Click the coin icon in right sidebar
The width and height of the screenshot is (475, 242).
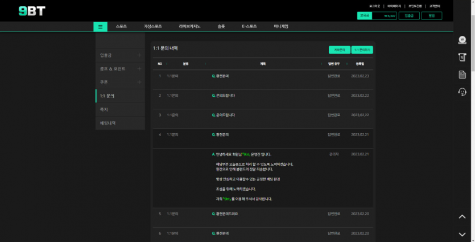[x=462, y=40]
